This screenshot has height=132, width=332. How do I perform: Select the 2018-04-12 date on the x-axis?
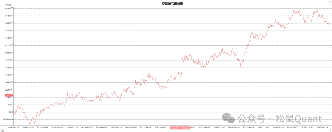pos(13,127)
